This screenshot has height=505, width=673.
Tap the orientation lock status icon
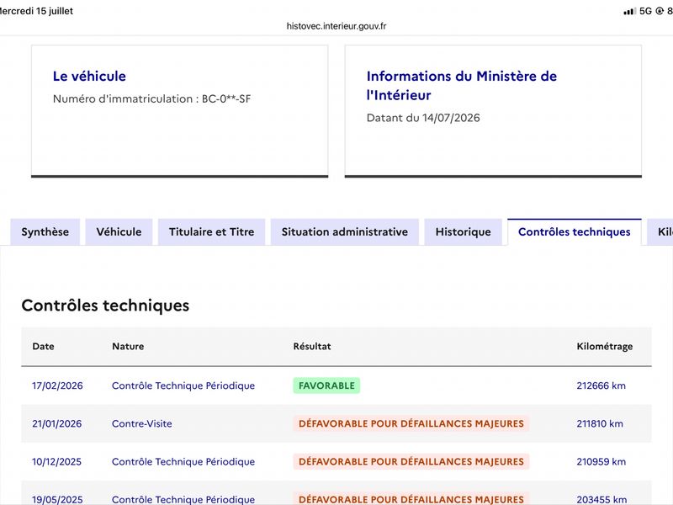660,11
